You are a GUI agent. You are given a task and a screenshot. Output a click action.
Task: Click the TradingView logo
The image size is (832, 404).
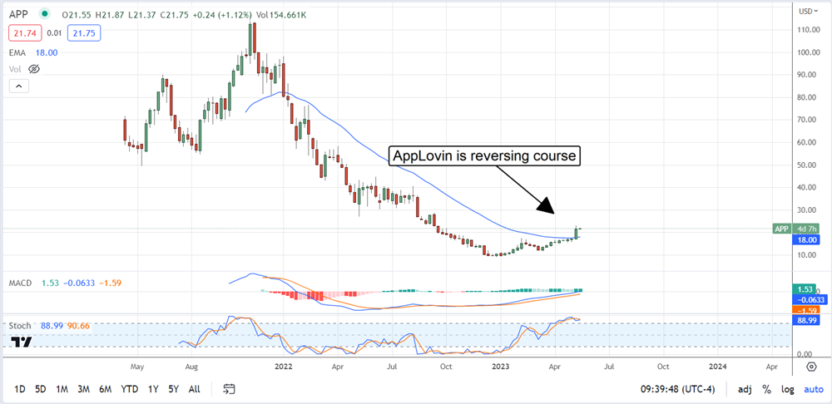coord(22,342)
